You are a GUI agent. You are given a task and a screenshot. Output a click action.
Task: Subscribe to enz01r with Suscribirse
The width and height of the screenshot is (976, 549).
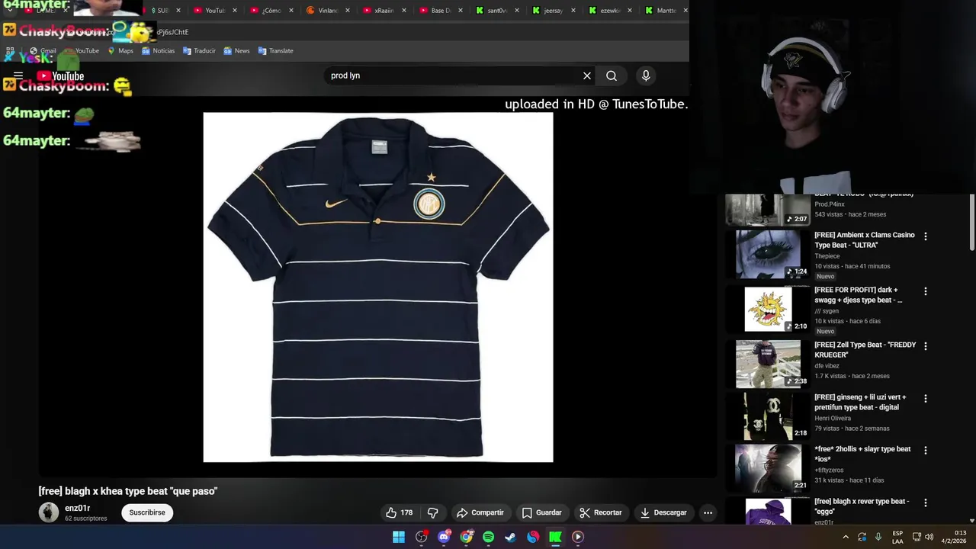click(147, 512)
